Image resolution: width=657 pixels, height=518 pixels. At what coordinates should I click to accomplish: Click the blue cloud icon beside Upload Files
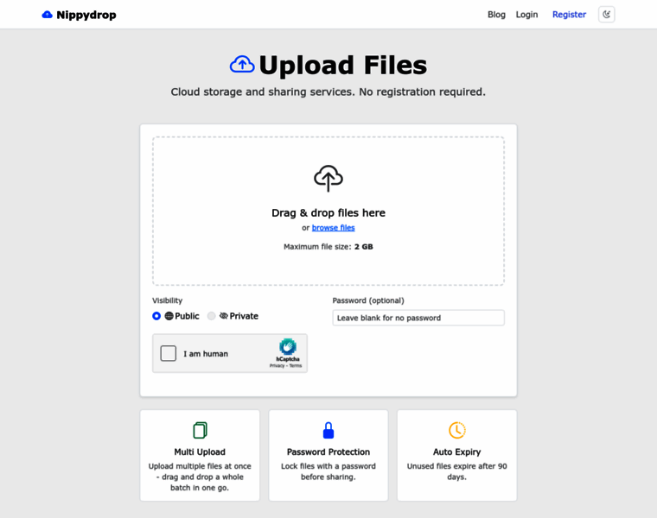coord(242,65)
